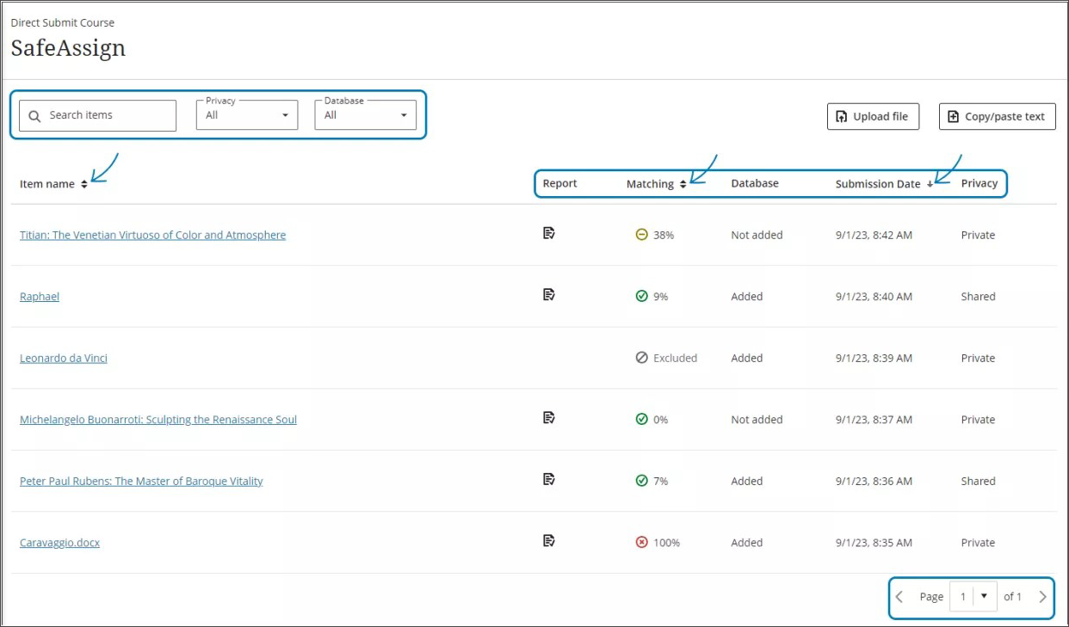Open the Privacy filter dropdown
The image size is (1069, 627).
coord(247,115)
